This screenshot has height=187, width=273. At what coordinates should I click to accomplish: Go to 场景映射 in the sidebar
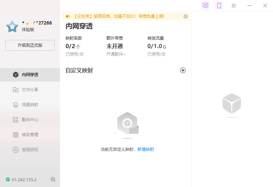pyautogui.click(x=30, y=105)
